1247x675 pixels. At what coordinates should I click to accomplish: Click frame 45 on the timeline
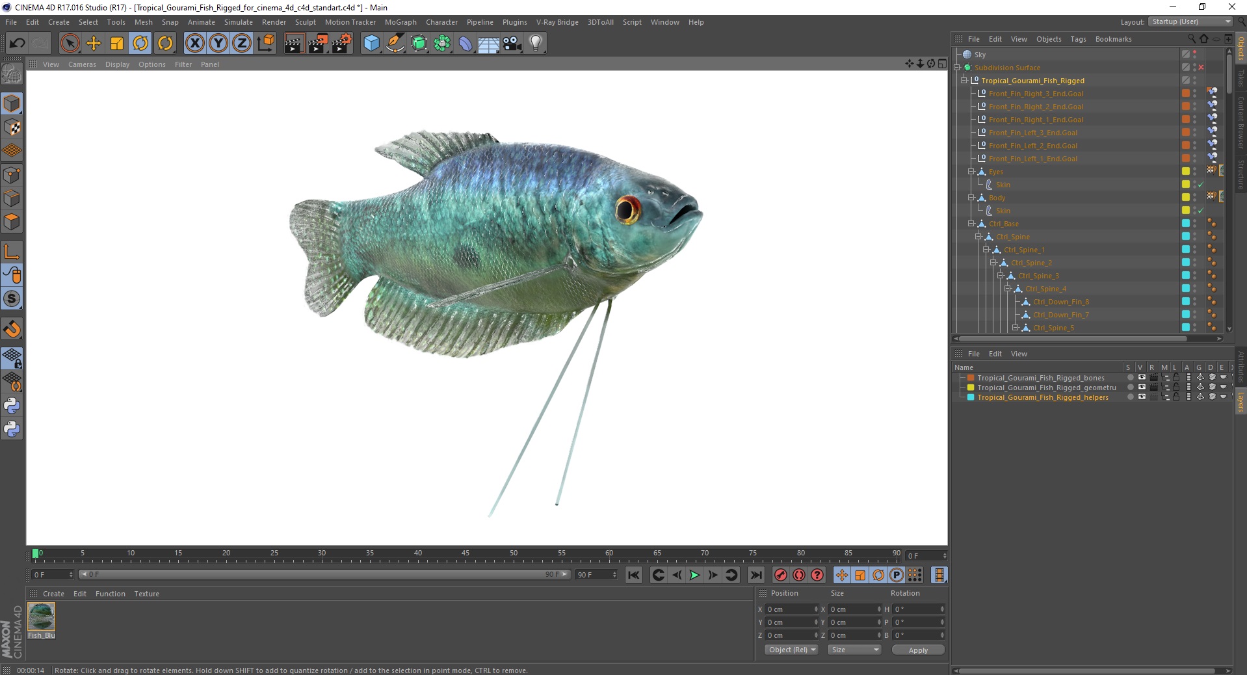coord(465,555)
